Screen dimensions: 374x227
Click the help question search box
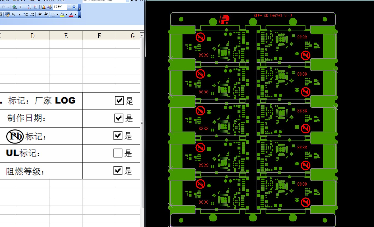tap(104, 1)
